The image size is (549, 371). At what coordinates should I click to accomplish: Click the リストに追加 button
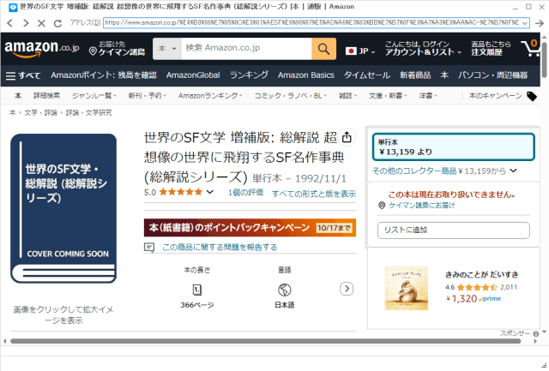click(x=454, y=230)
